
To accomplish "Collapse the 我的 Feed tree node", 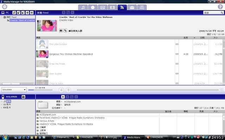I will point(1,17).
